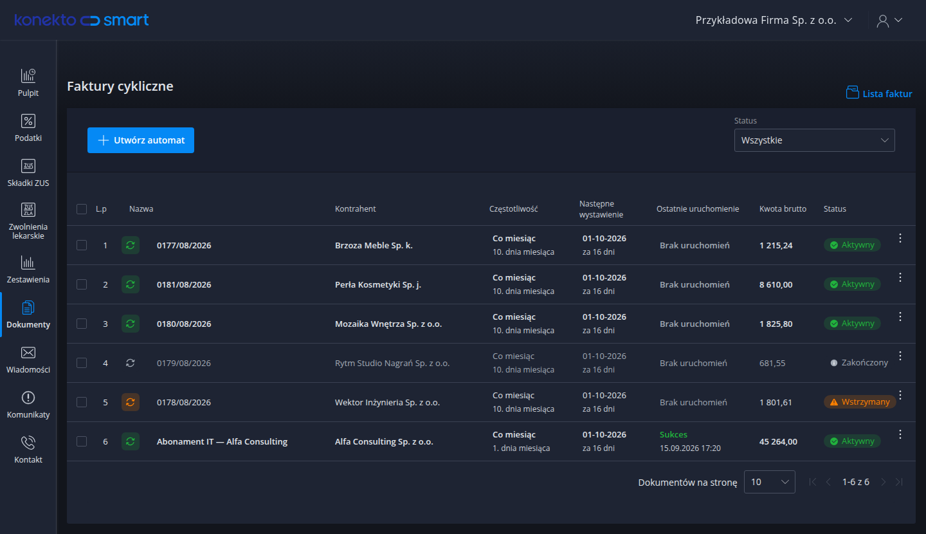Expand the Dokumentów na stronę dropdown
This screenshot has height=534, width=926.
click(x=770, y=482)
